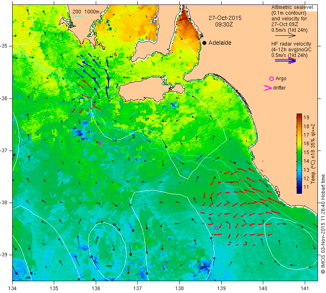The width and height of the screenshot is (326, 293).
Task: Click the latitude label -37
Action: pyautogui.click(x=4, y=150)
